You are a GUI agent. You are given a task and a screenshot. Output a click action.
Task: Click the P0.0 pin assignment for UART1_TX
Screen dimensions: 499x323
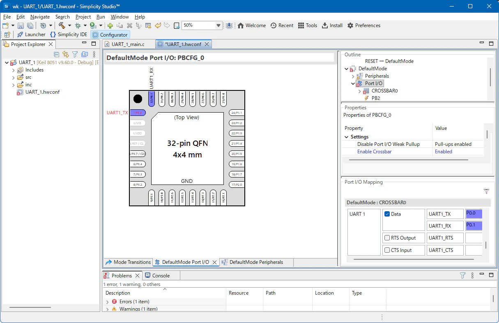(x=474, y=214)
